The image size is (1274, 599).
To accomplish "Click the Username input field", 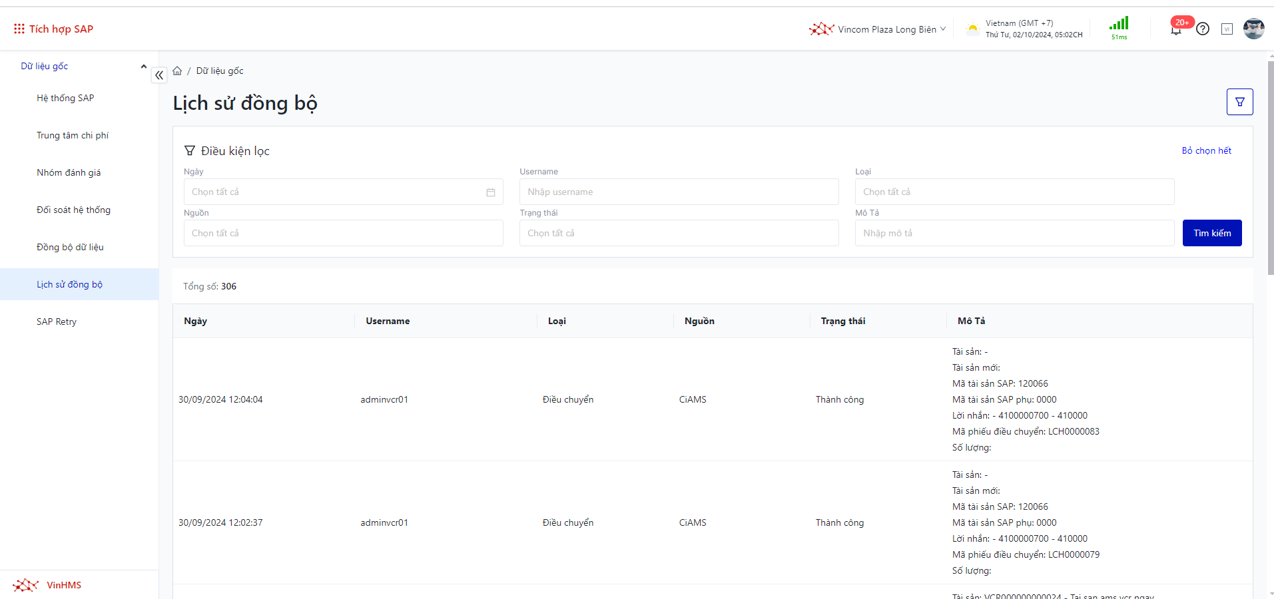I will 678,192.
